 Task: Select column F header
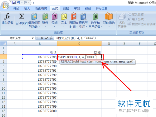click(139, 44)
